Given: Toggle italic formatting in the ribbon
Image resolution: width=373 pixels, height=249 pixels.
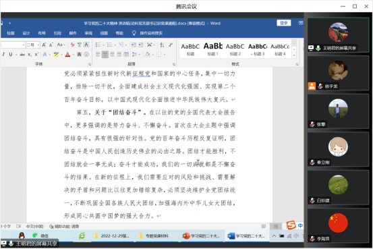Looking at the screenshot, I should tap(3, 55).
